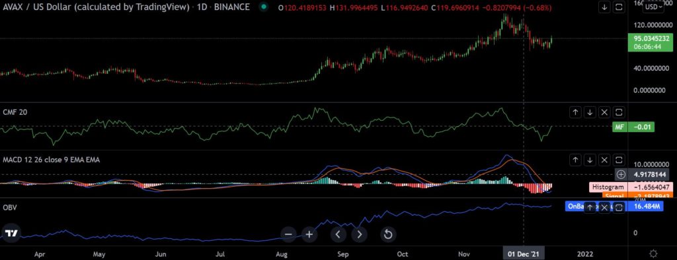Move the MACD pane up
Image resolution: width=677 pixels, height=260 pixels.
pos(575,160)
